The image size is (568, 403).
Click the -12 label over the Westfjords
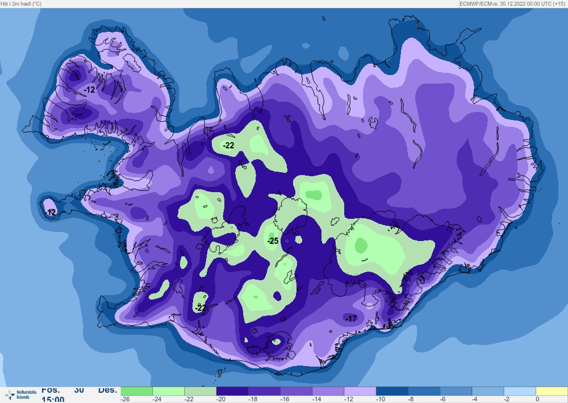(x=90, y=89)
